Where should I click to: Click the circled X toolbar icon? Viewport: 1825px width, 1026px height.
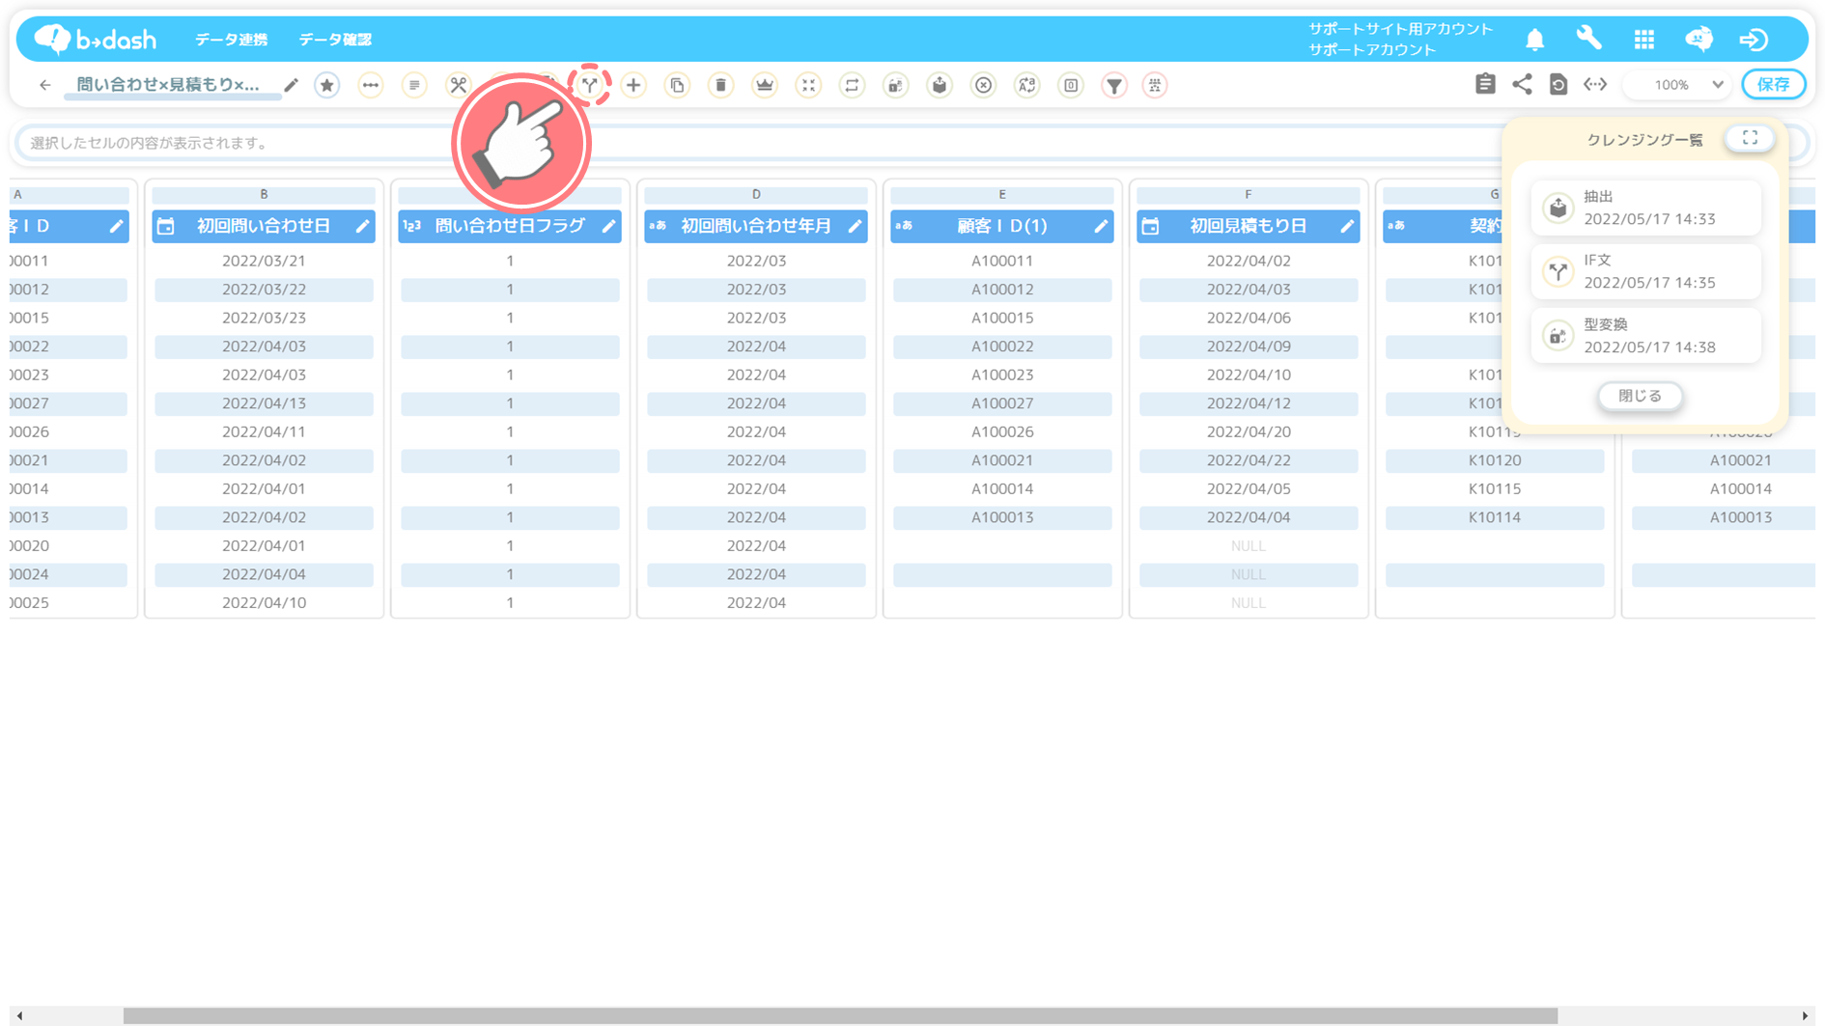(983, 85)
